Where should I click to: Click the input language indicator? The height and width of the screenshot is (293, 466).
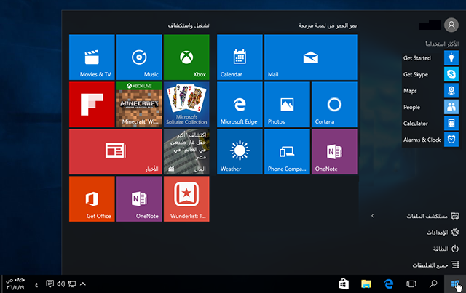click(36, 285)
